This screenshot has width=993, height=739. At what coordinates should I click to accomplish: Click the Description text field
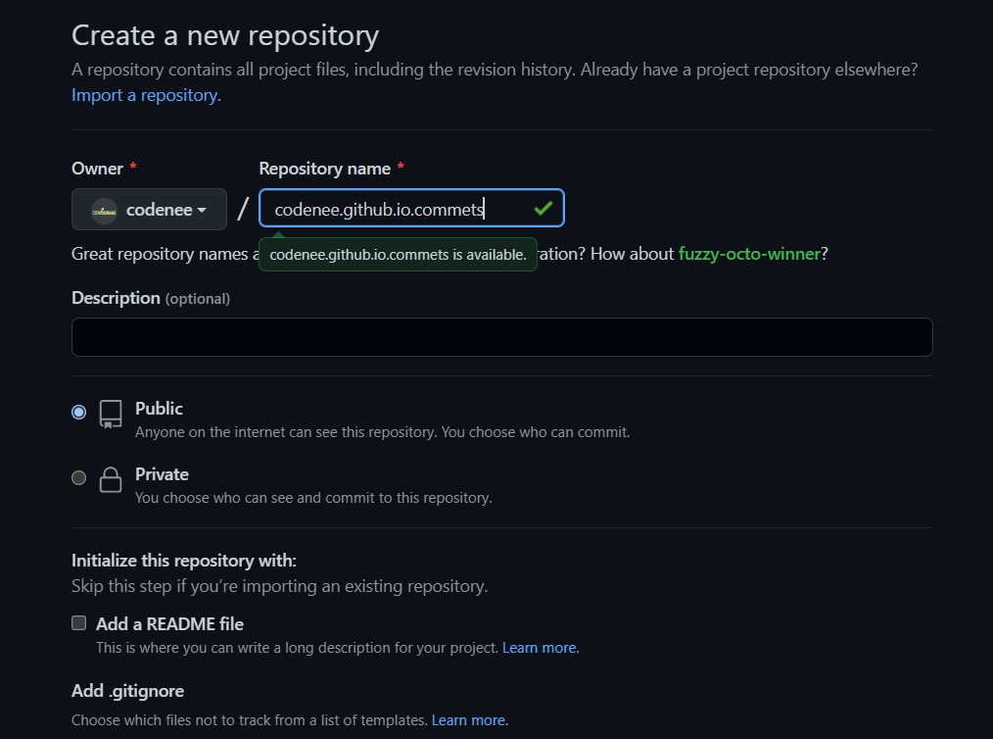click(501, 337)
